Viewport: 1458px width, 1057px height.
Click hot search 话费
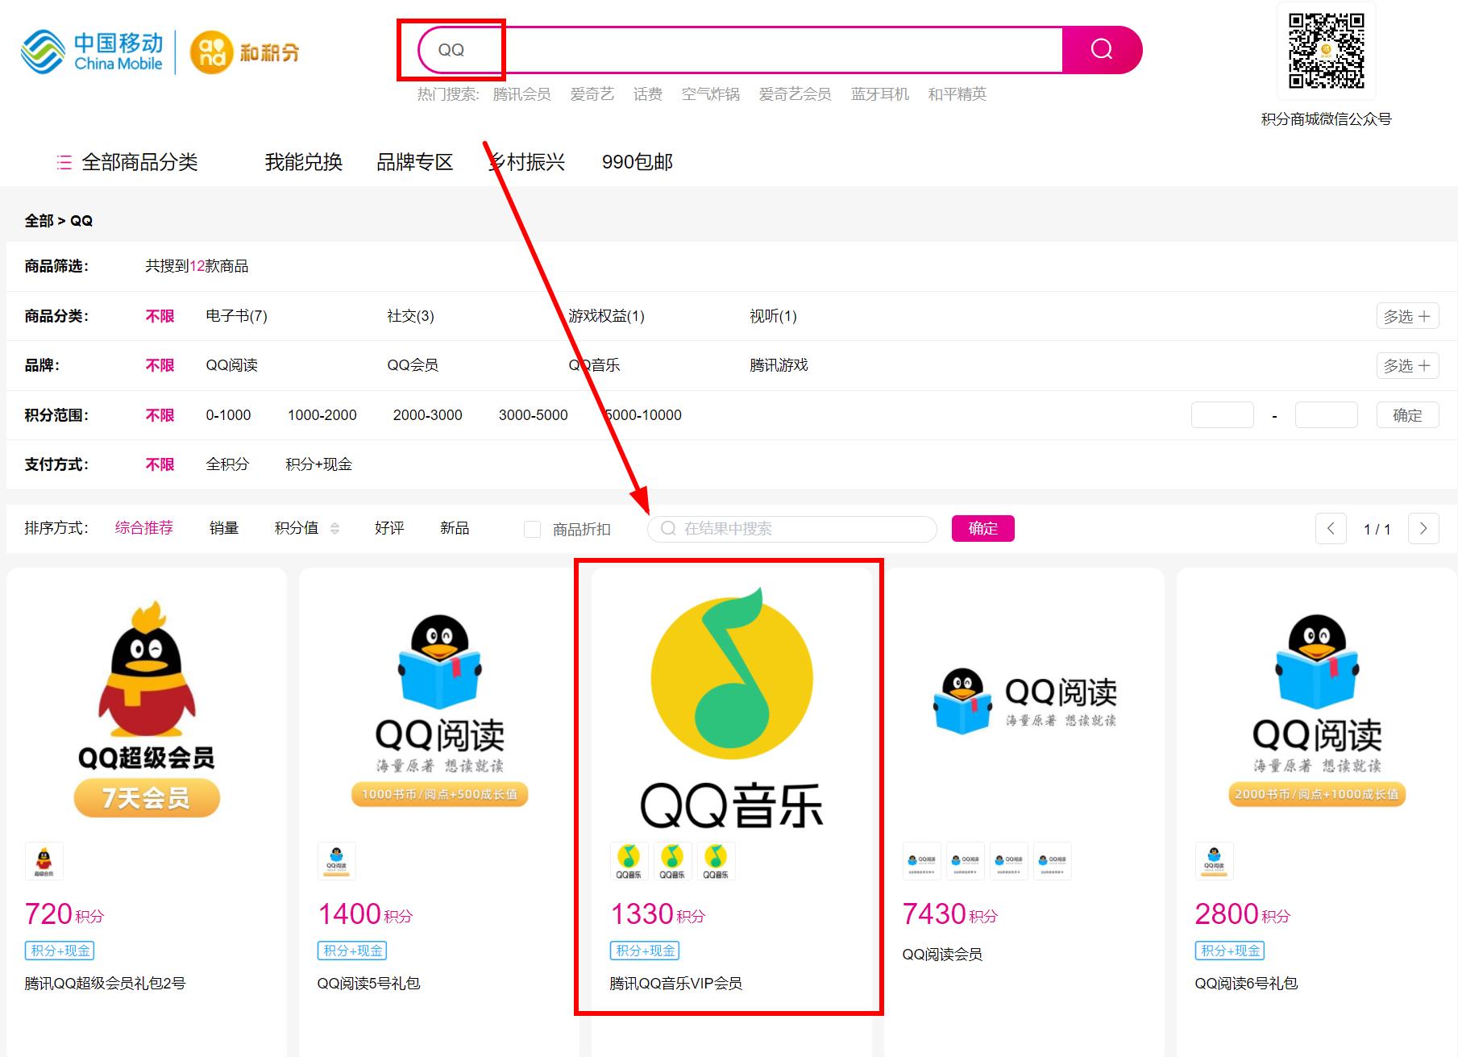(648, 94)
